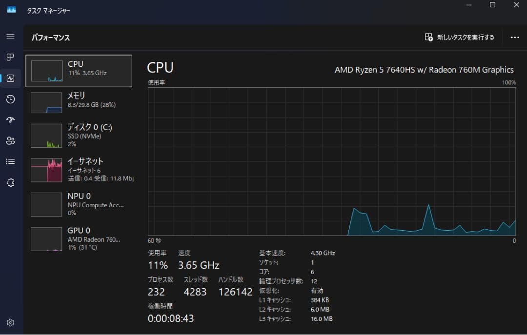Open the Processes page in the sidebar

pyautogui.click(x=11, y=57)
